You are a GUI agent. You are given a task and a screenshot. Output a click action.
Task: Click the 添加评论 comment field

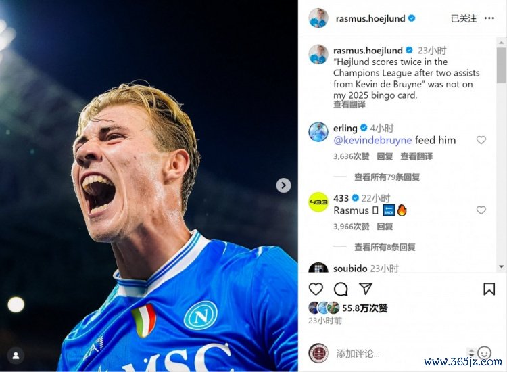pos(401,354)
